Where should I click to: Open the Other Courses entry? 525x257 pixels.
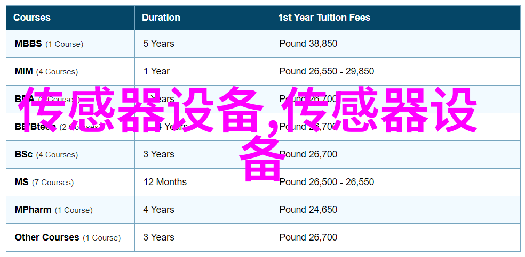[x=68, y=238]
